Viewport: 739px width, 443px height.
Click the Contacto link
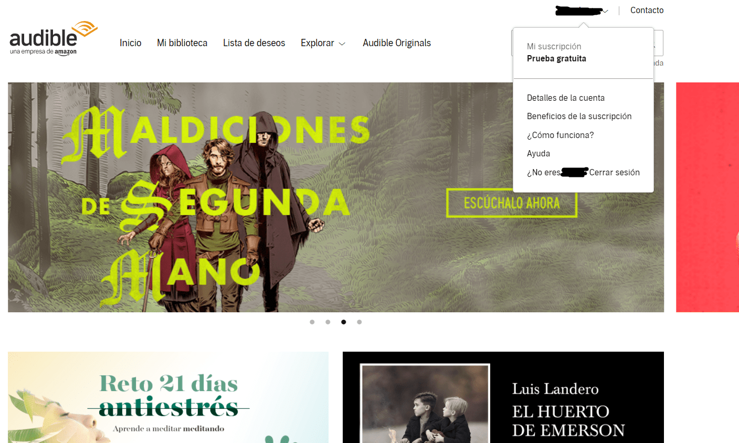[x=647, y=10]
